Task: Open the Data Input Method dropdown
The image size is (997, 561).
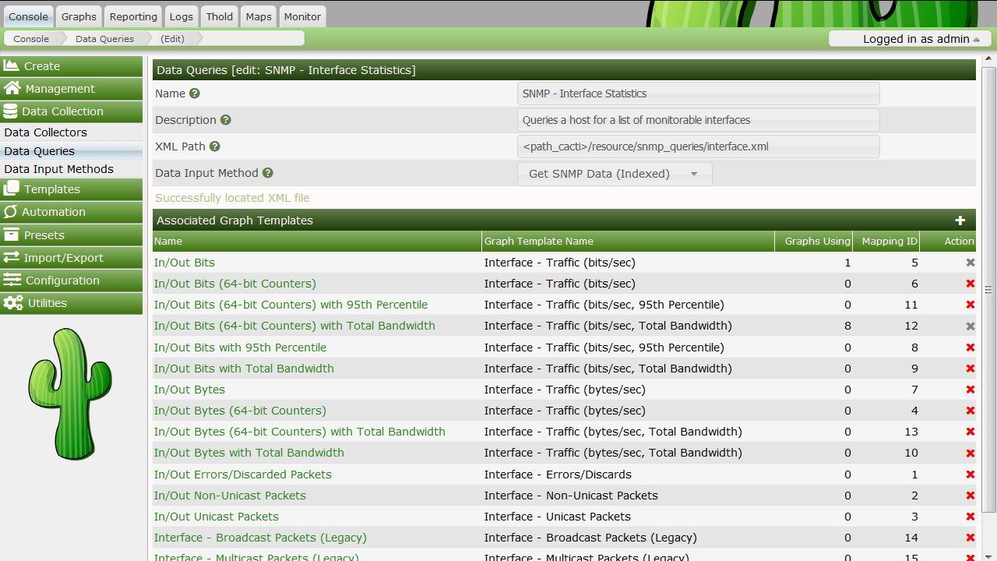Action: [615, 174]
